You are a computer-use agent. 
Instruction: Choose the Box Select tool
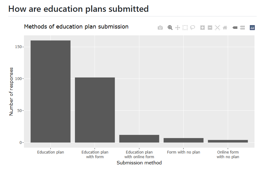point(185,28)
